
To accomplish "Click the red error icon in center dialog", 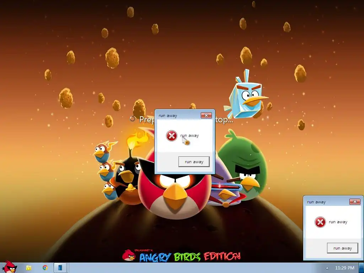I will tap(172, 136).
